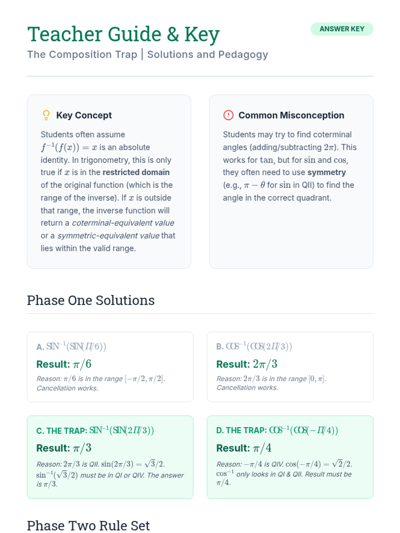Click the Result π/4 answer in card D

244,448
